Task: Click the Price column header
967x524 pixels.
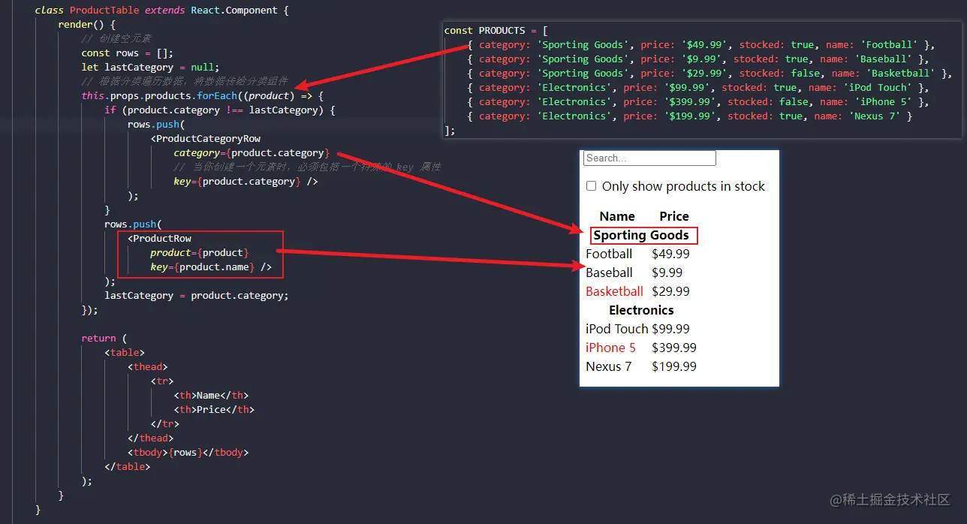Action: pos(674,216)
